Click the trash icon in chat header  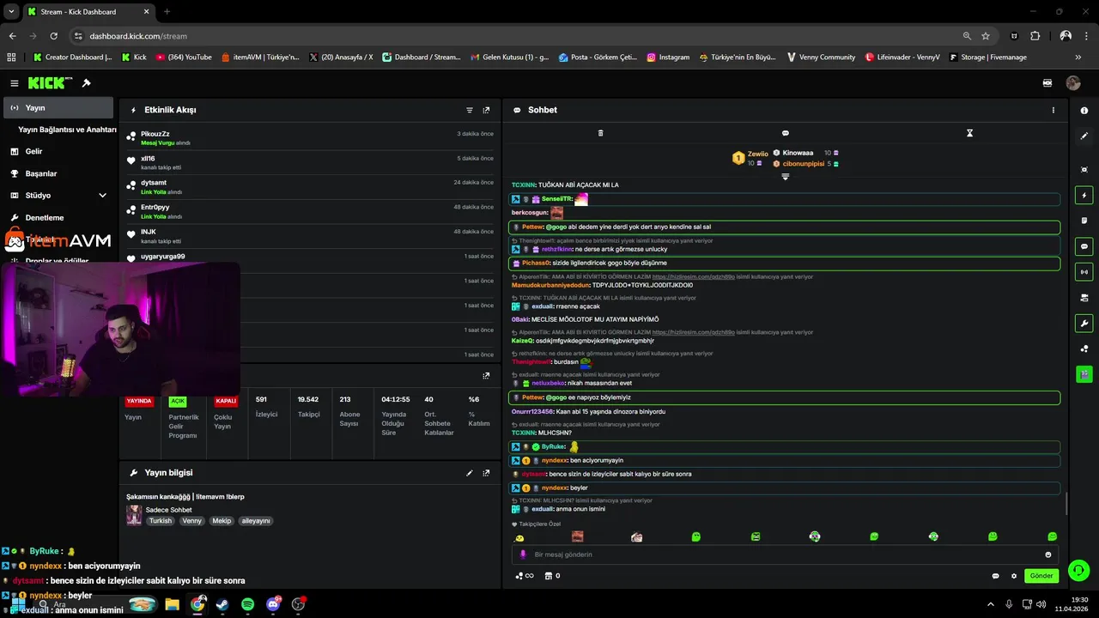[600, 133]
